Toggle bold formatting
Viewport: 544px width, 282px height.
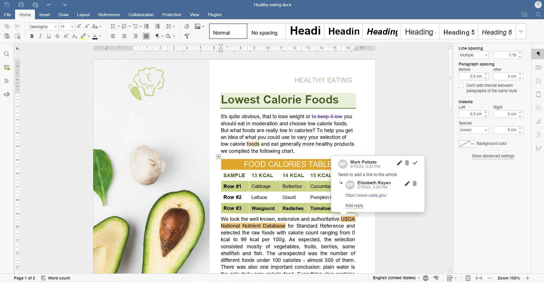32,36
